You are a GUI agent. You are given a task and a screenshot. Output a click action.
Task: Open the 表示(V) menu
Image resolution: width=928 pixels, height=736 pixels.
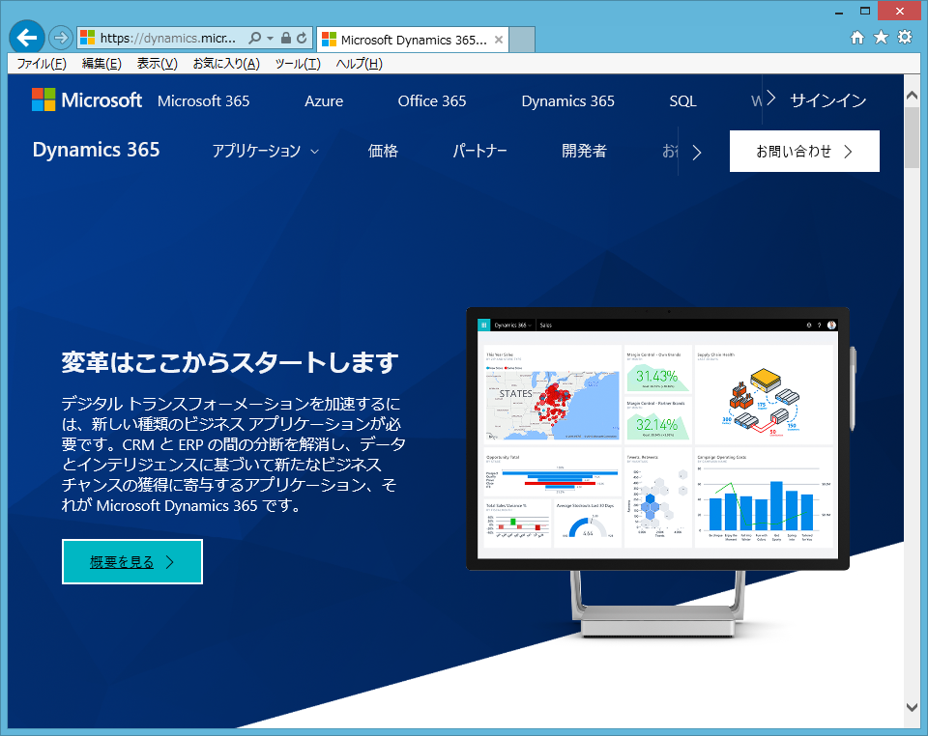157,63
